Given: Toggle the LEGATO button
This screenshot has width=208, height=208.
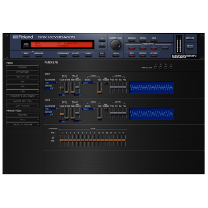Looking at the screenshot, I should 75,56.
